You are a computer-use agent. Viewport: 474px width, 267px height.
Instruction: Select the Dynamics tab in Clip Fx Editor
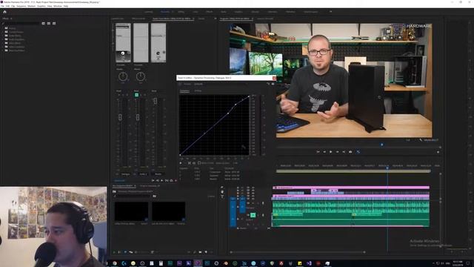pos(184,90)
